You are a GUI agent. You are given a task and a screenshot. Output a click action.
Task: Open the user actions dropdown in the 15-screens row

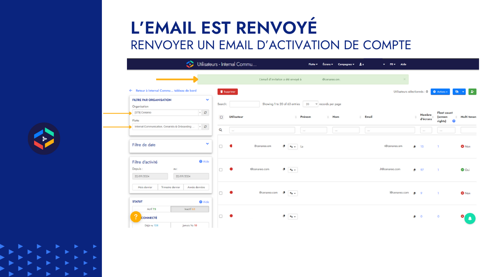point(293,147)
